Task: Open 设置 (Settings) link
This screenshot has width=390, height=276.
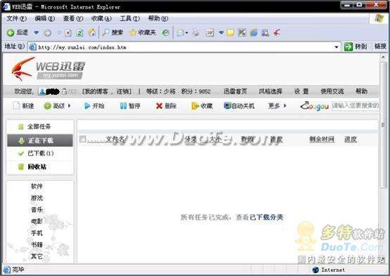Action: pos(301,91)
